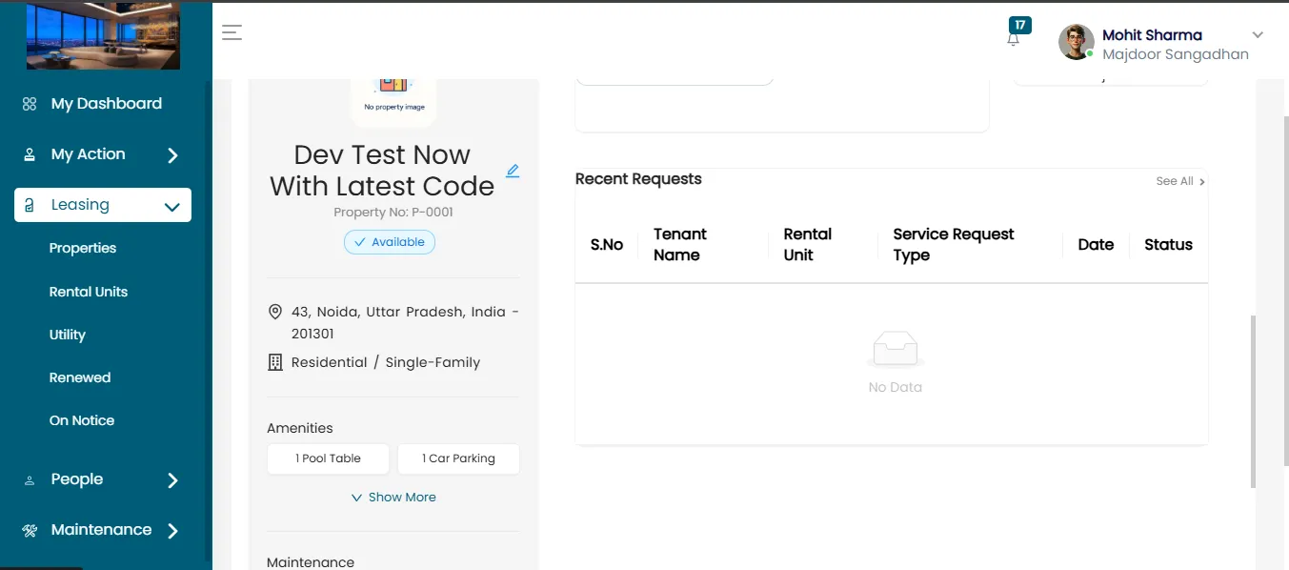Screen dimensions: 1289x570
Task: Click the Maintenance tools icon
Action: (x=30, y=530)
